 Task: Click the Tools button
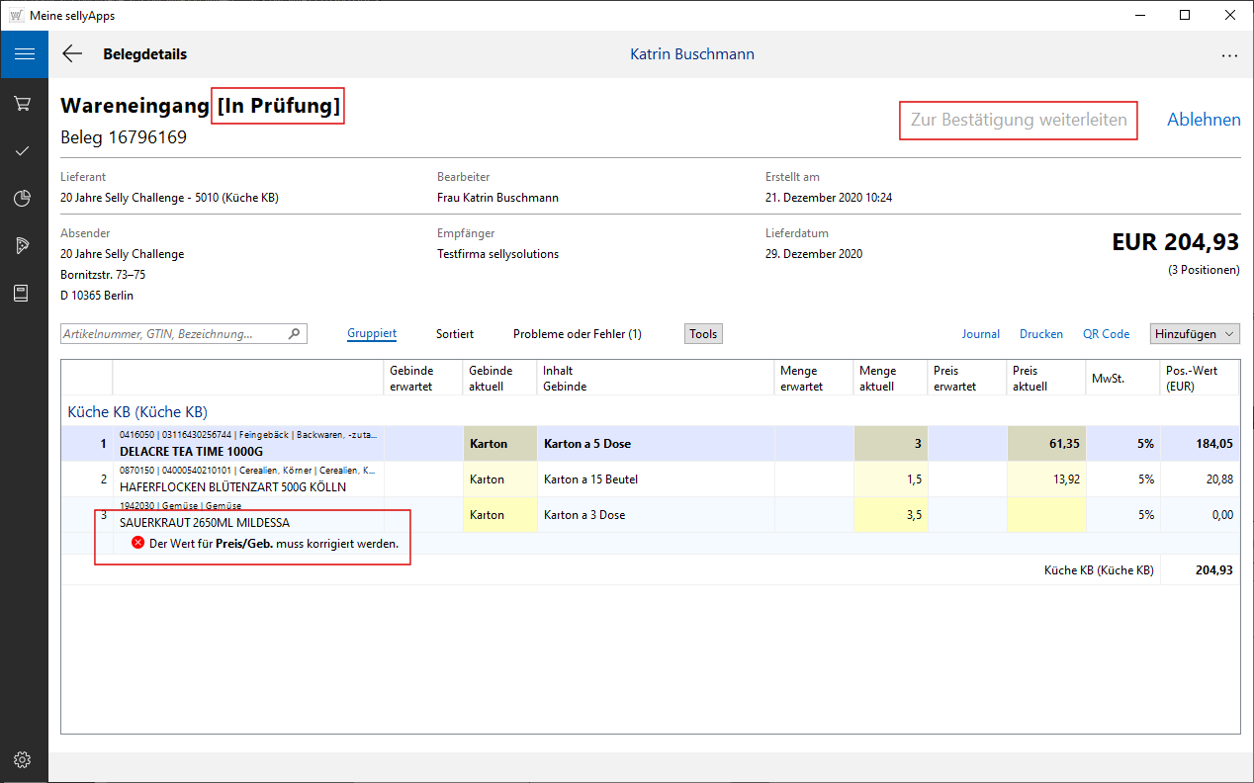703,334
